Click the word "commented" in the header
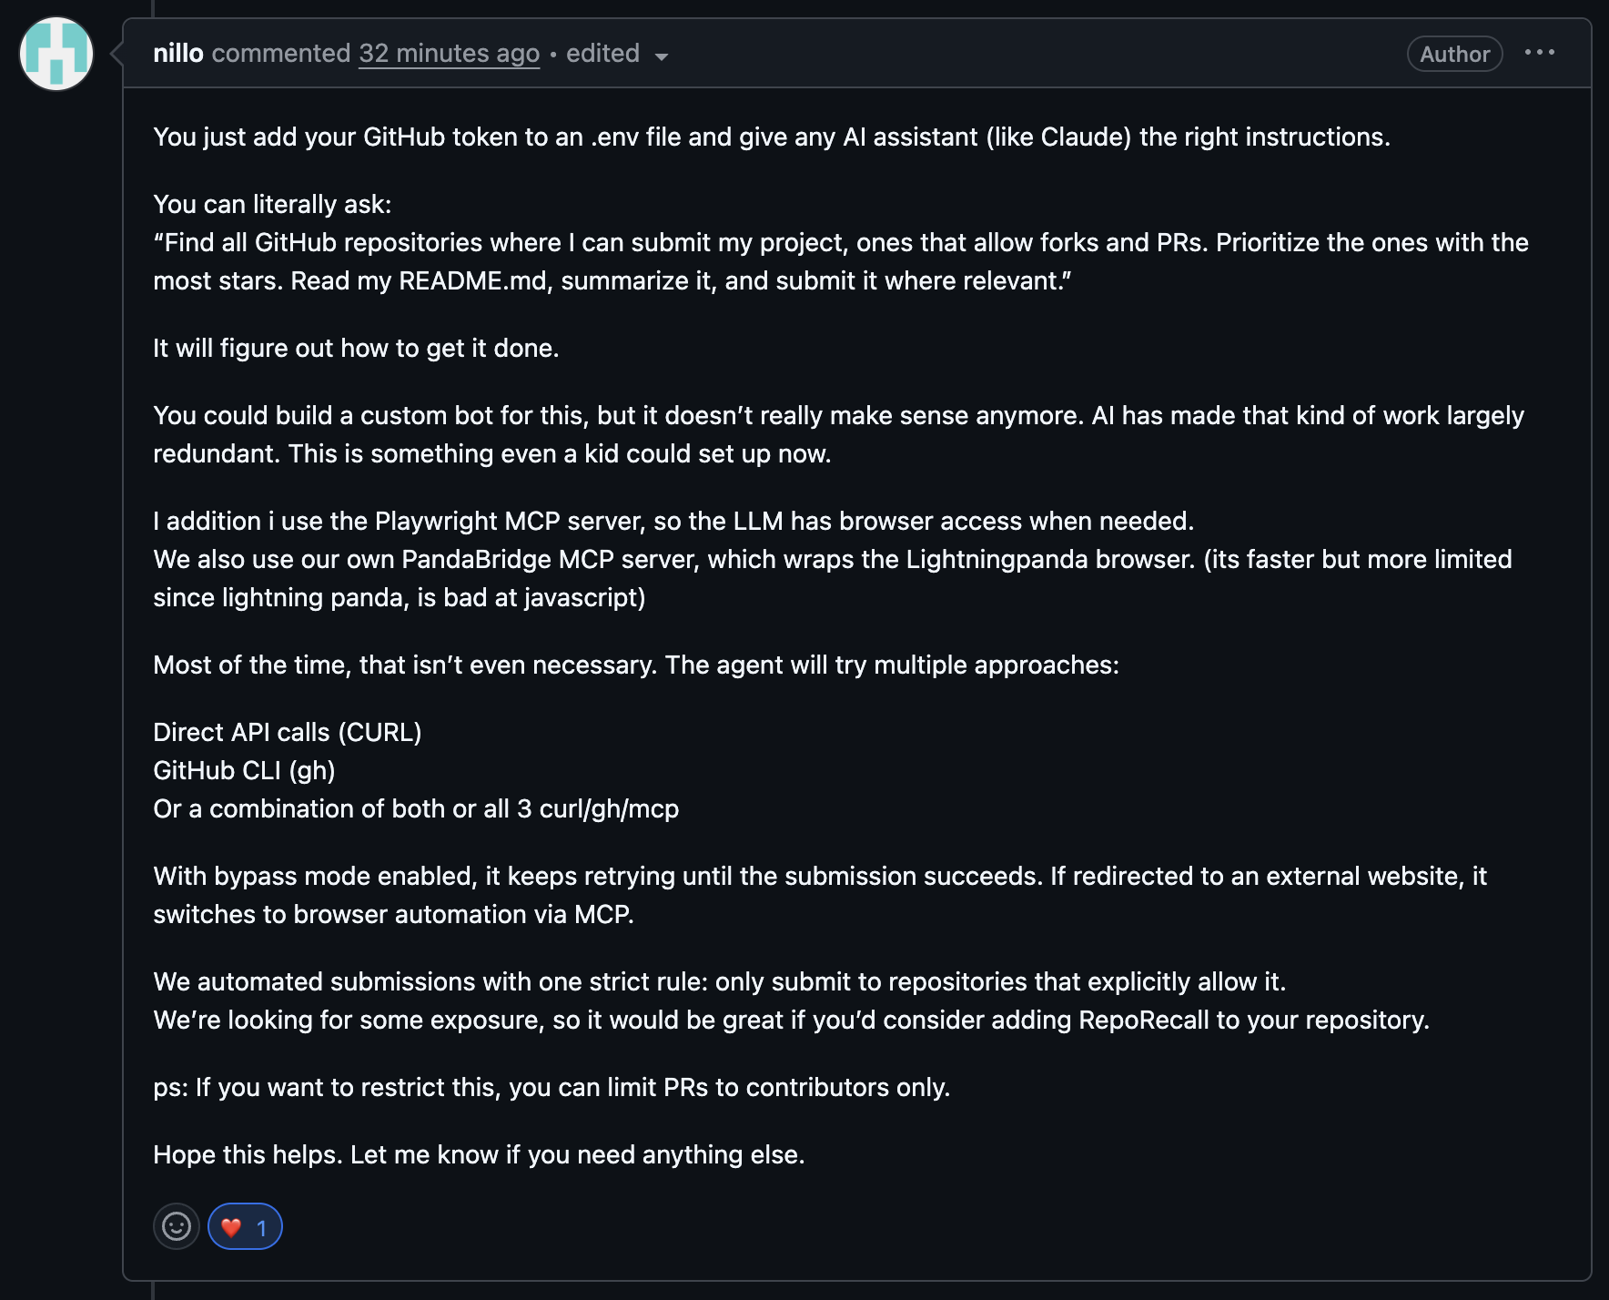1609x1300 pixels. point(281,54)
